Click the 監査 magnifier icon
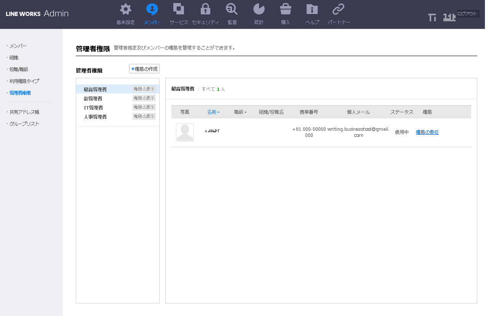 pyautogui.click(x=232, y=9)
